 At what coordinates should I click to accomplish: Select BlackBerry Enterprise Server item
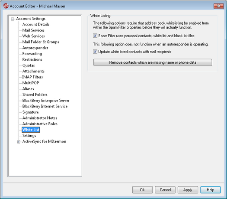pos(46,101)
